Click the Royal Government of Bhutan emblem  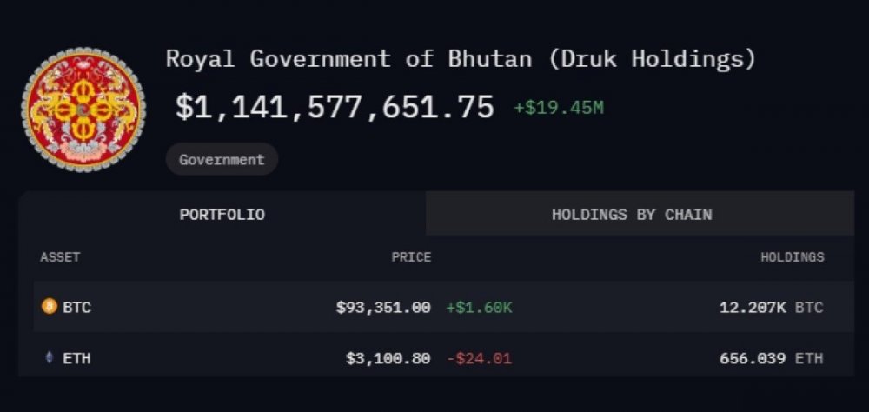83,110
